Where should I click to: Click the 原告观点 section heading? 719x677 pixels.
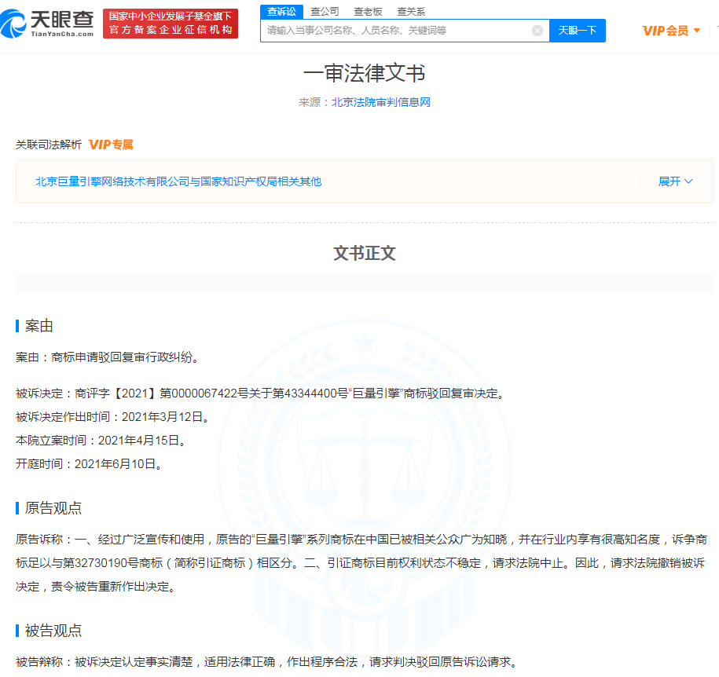pos(53,508)
